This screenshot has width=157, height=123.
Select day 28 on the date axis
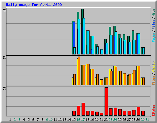[133, 120]
